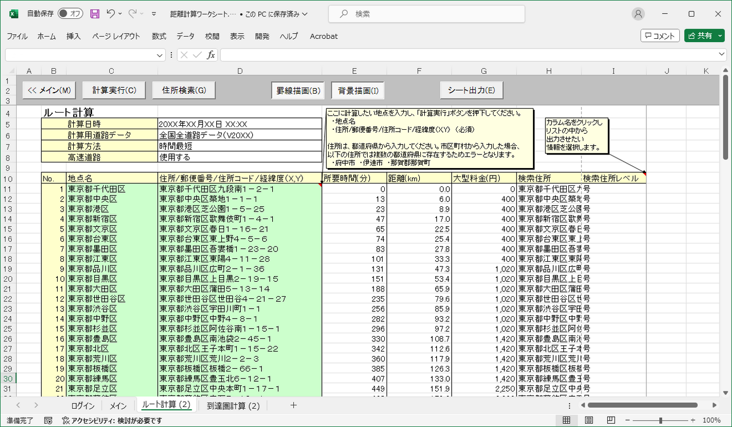Click the Redo arrow icon
This screenshot has height=427, width=732.
click(x=133, y=13)
